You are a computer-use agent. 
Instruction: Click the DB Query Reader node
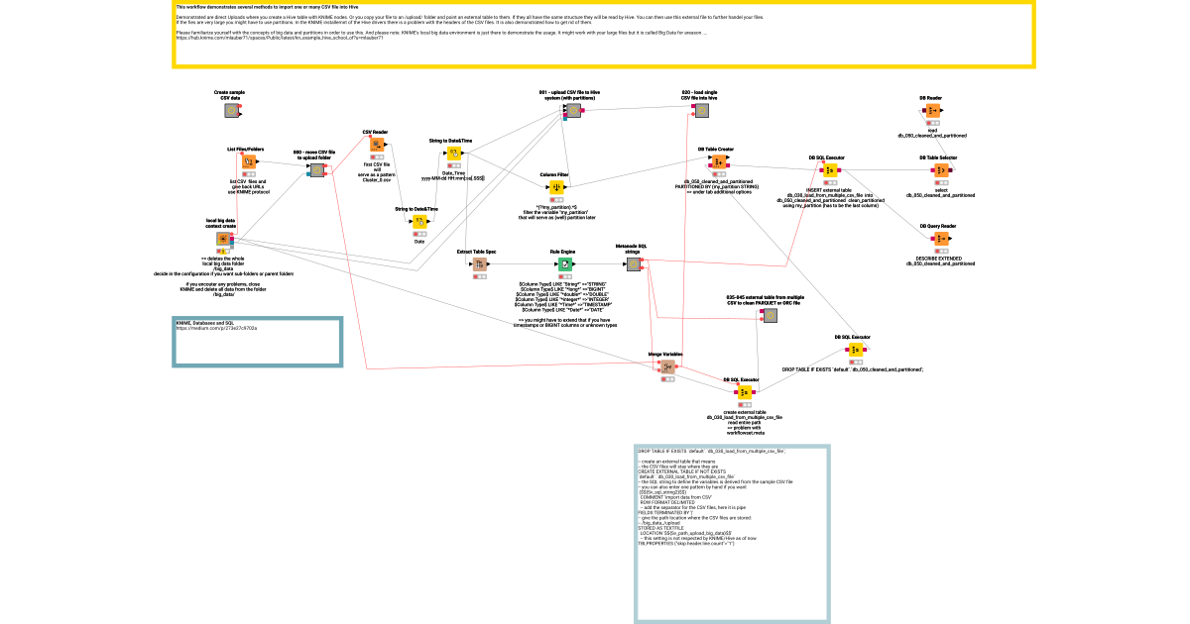(x=936, y=239)
